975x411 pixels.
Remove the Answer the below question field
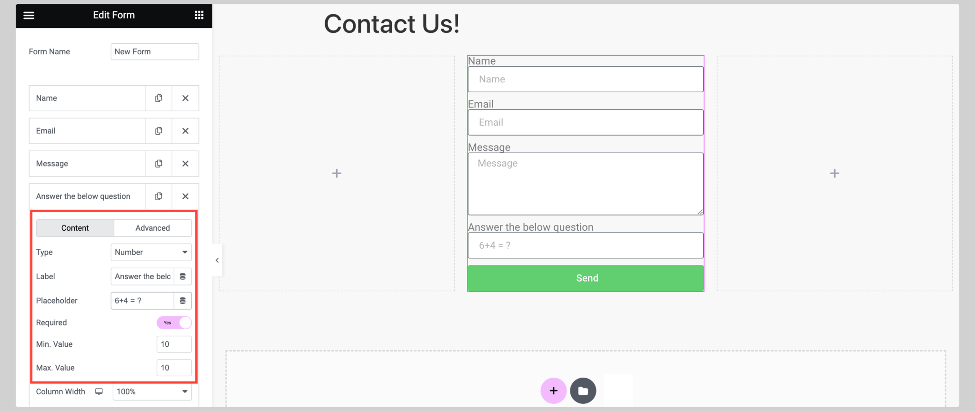point(185,196)
